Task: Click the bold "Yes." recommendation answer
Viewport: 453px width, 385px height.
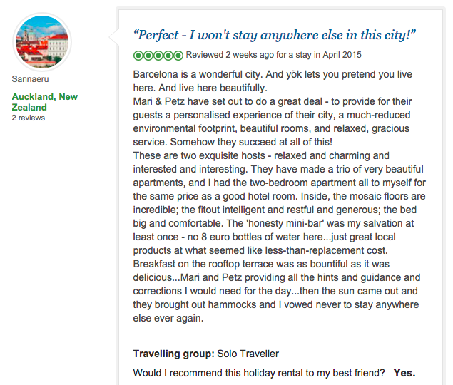Action: tap(404, 373)
